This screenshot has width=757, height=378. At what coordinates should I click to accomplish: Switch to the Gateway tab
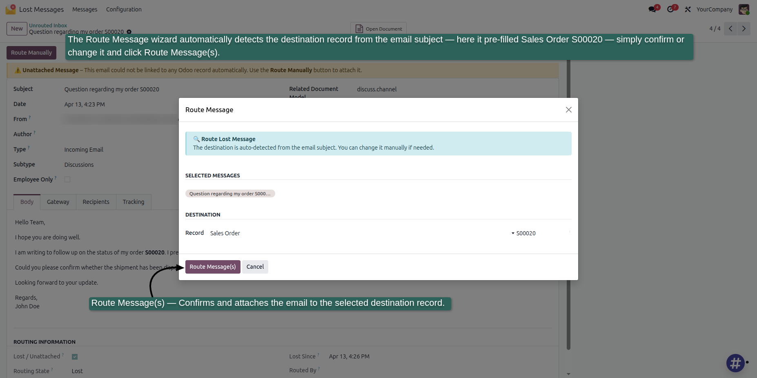(58, 202)
